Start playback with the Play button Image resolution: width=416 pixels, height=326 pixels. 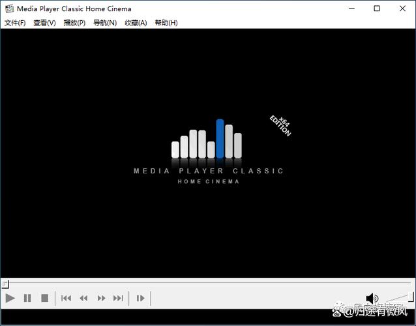[x=10, y=298]
